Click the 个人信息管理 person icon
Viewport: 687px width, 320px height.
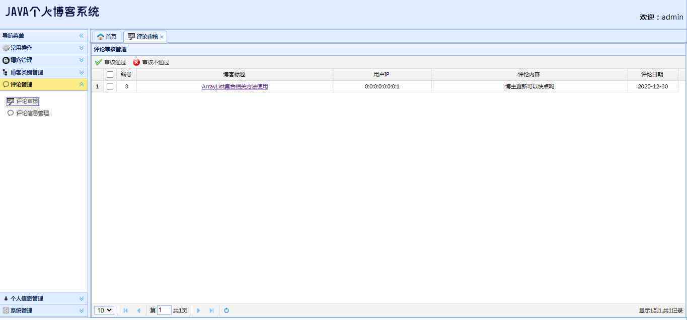[x=6, y=298]
